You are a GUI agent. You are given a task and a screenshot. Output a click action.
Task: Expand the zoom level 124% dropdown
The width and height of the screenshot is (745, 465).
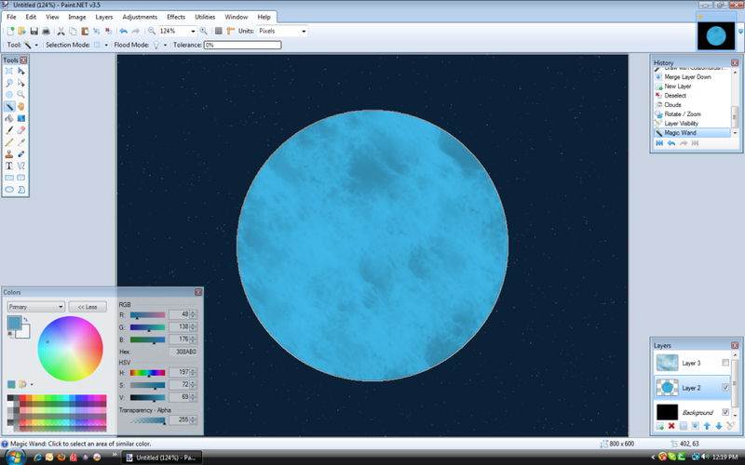pyautogui.click(x=193, y=31)
